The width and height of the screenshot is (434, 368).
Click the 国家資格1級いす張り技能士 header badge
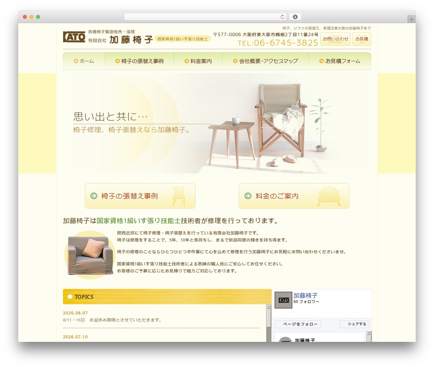click(x=182, y=39)
